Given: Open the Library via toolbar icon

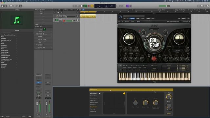Looking at the screenshot, I should (2, 6).
